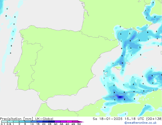Image resolution: width=162 pixels, height=125 pixels.
Task: Click the 'Precipitation [mm]' title text
Action: click(16, 119)
